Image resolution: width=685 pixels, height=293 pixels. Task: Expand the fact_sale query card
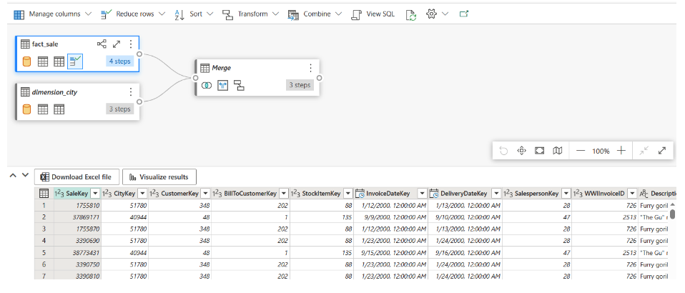point(117,44)
